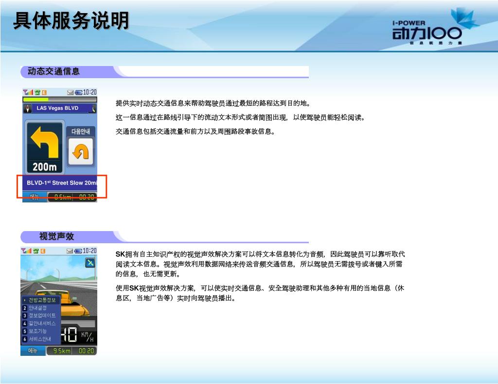Click the 0.5km remaining distance value
Viewport: 498px width, 384px height.
pos(63,197)
